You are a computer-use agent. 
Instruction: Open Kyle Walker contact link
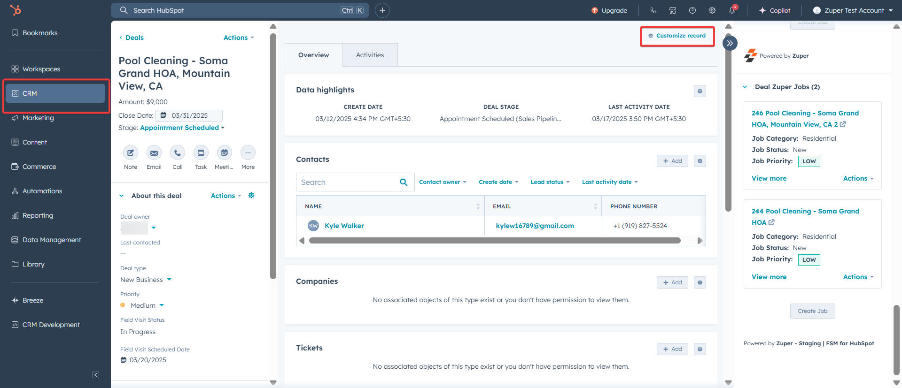344,226
